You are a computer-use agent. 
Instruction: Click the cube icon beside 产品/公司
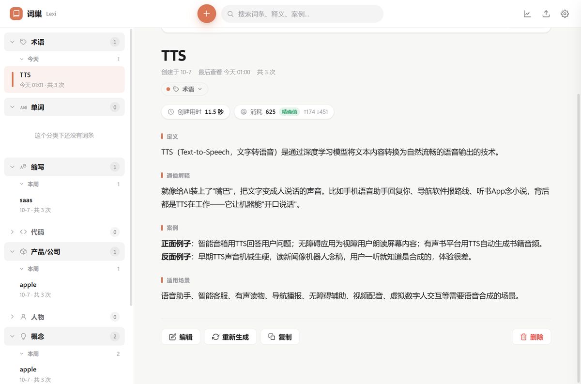click(x=23, y=252)
